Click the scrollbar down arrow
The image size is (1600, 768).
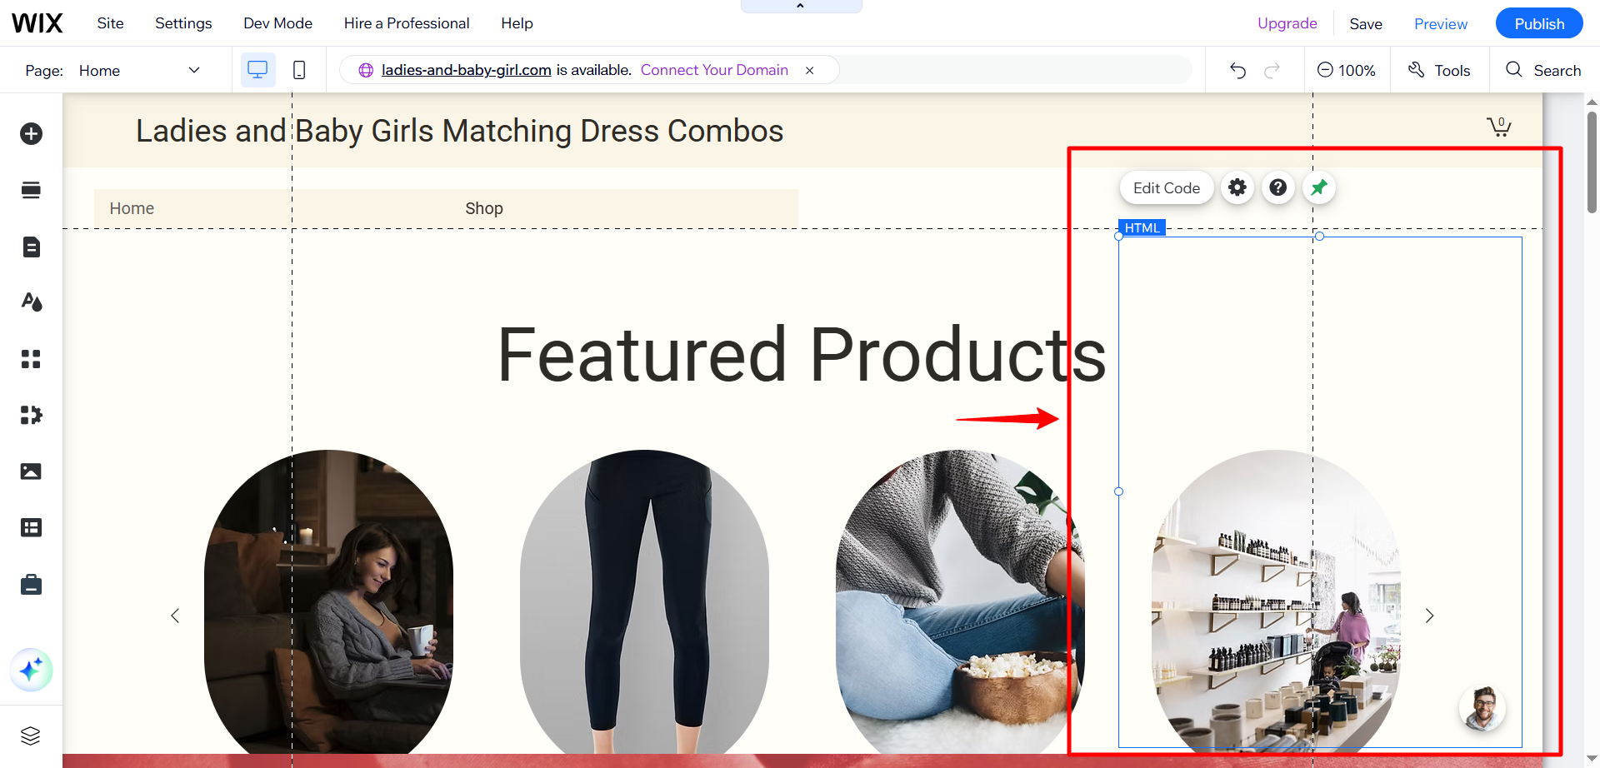point(1592,759)
